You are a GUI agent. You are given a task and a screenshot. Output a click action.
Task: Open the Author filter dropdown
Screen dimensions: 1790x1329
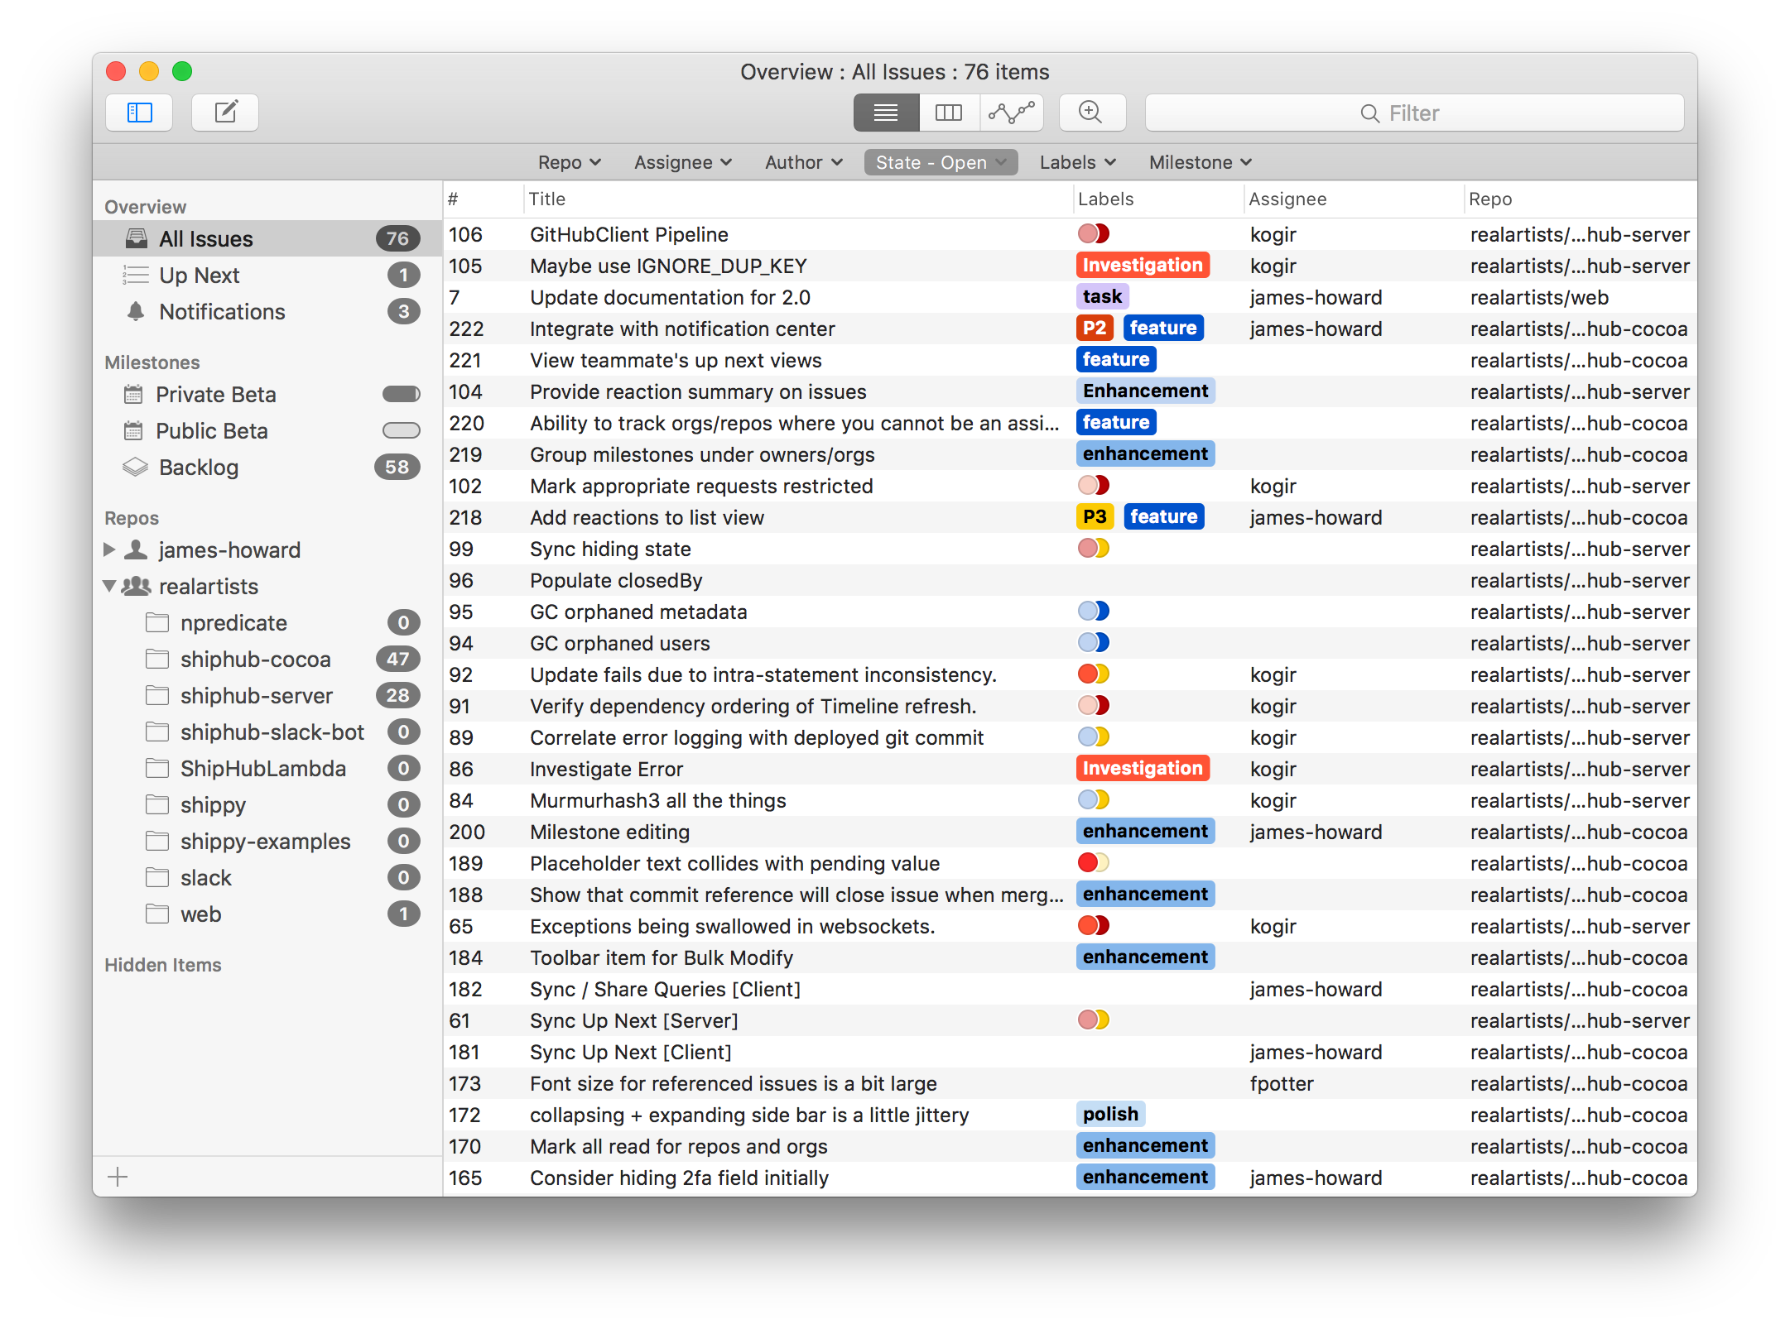pos(803,162)
